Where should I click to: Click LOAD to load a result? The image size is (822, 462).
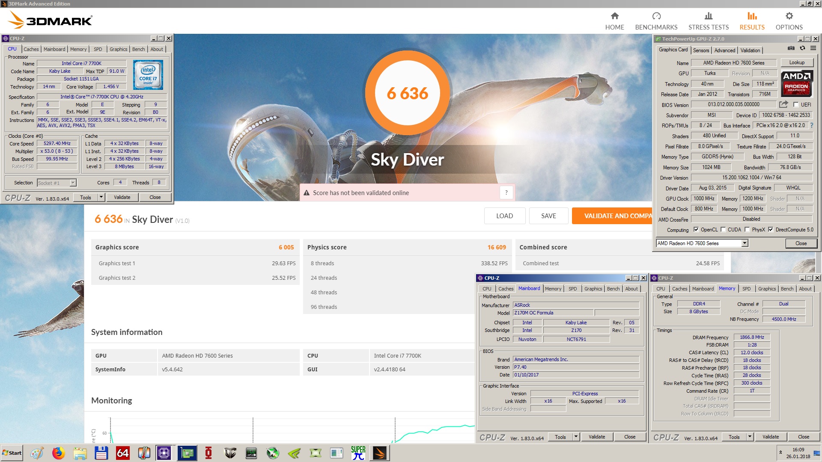tap(504, 216)
